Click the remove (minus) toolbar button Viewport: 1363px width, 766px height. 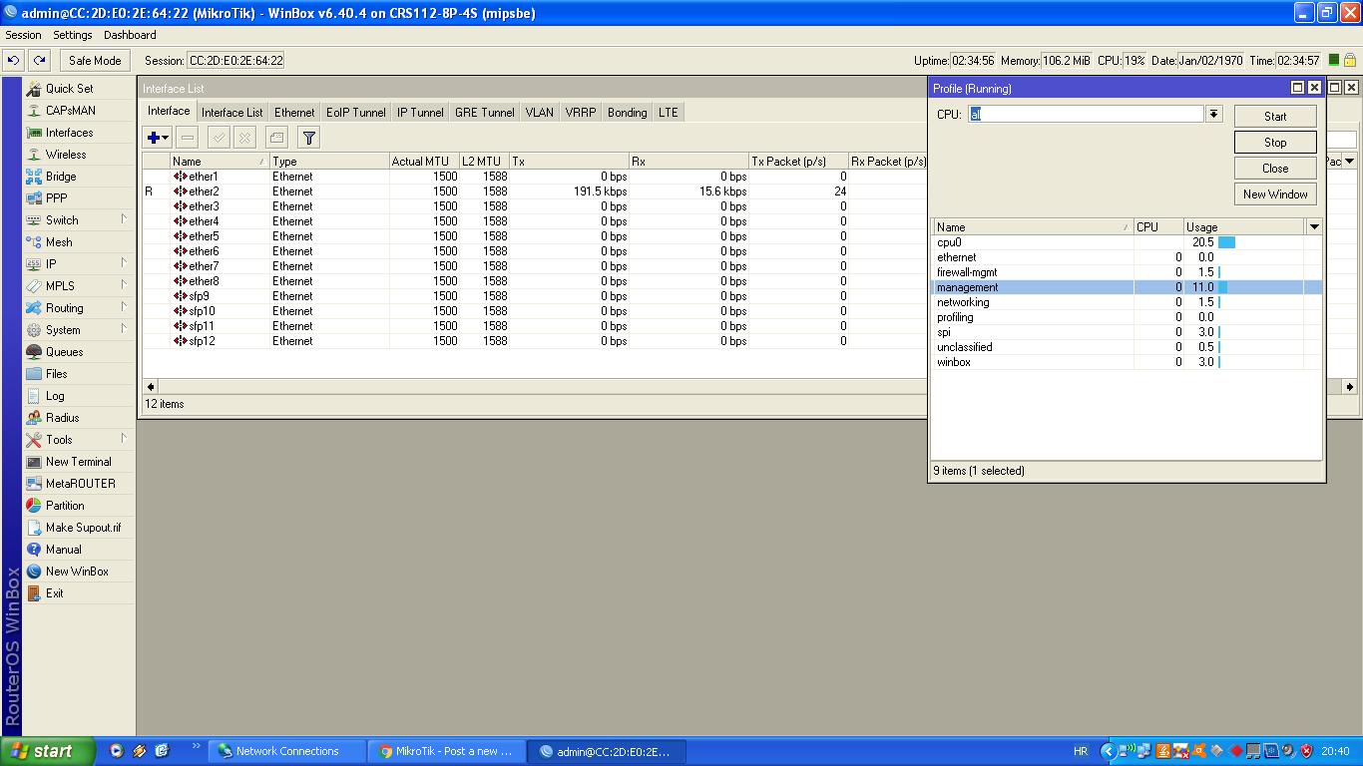(x=188, y=138)
